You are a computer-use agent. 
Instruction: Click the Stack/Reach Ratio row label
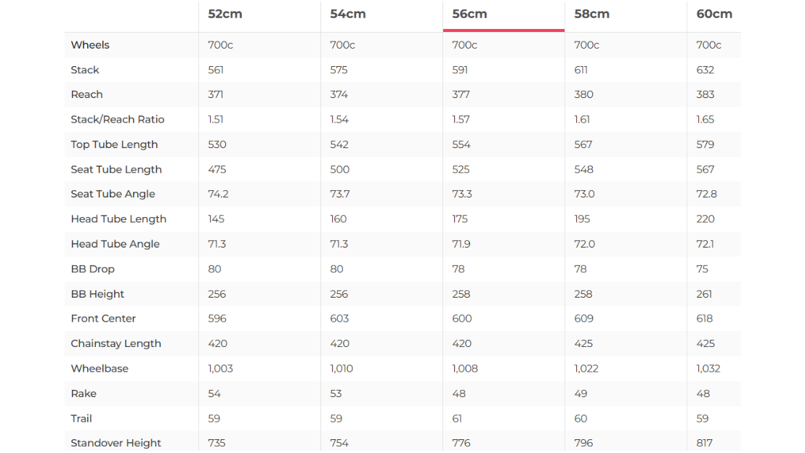[118, 120]
